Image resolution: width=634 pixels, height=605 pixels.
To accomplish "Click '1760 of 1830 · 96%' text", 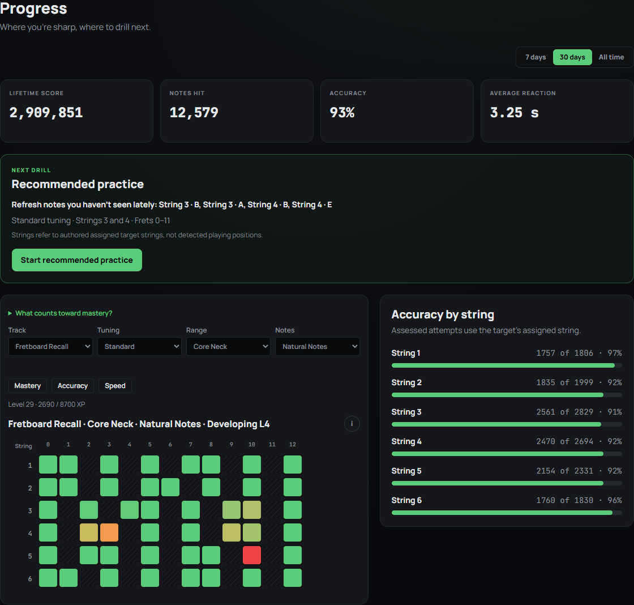I will pyautogui.click(x=579, y=501).
